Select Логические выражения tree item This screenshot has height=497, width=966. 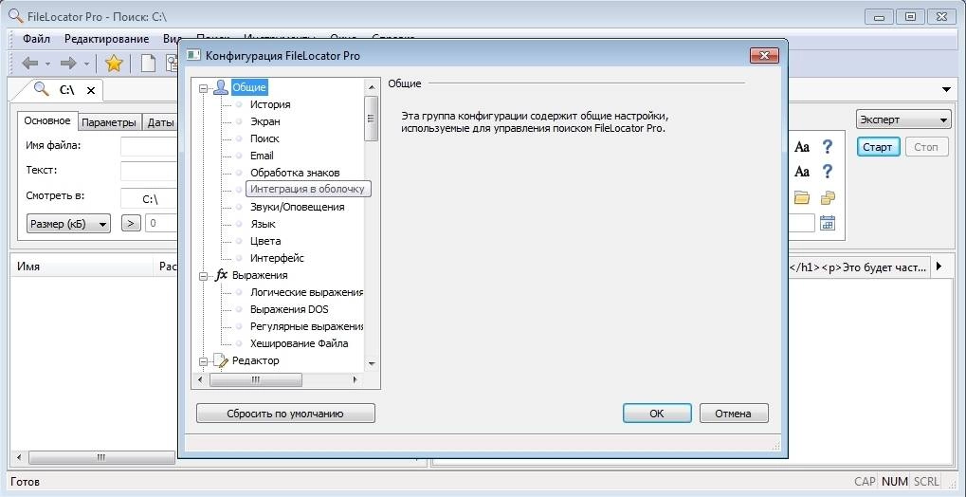306,292
